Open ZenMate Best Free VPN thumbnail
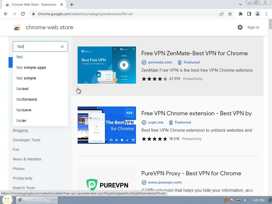 coord(107,65)
